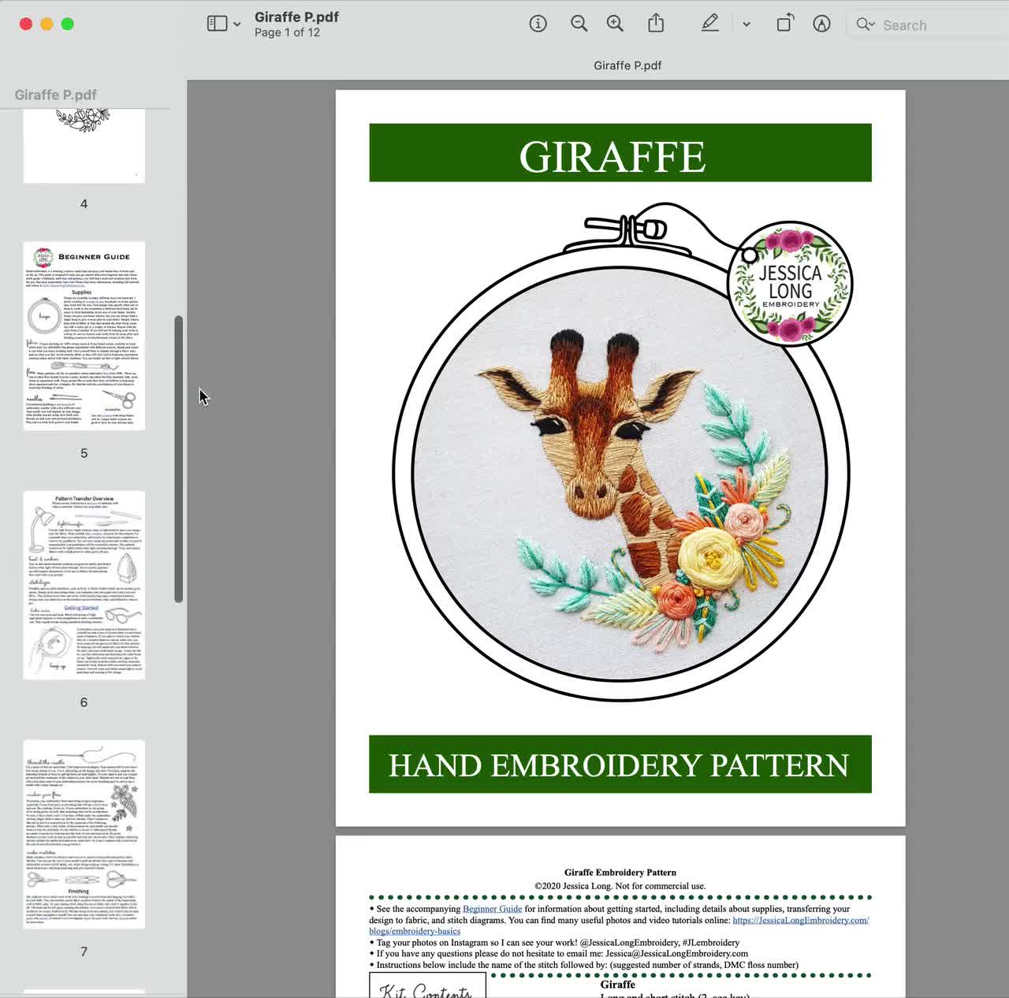
Task: Rotate the page with rotate icon
Action: (784, 24)
